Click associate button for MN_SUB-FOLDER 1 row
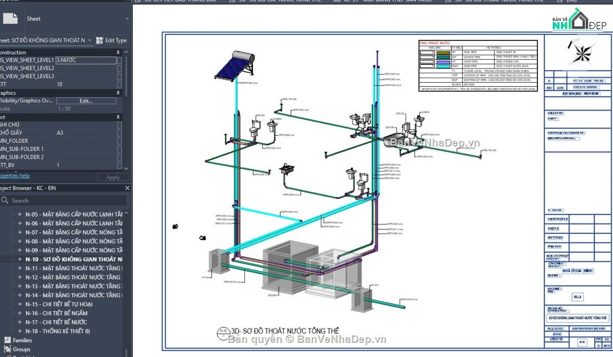The width and height of the screenshot is (613, 357). click(x=120, y=149)
